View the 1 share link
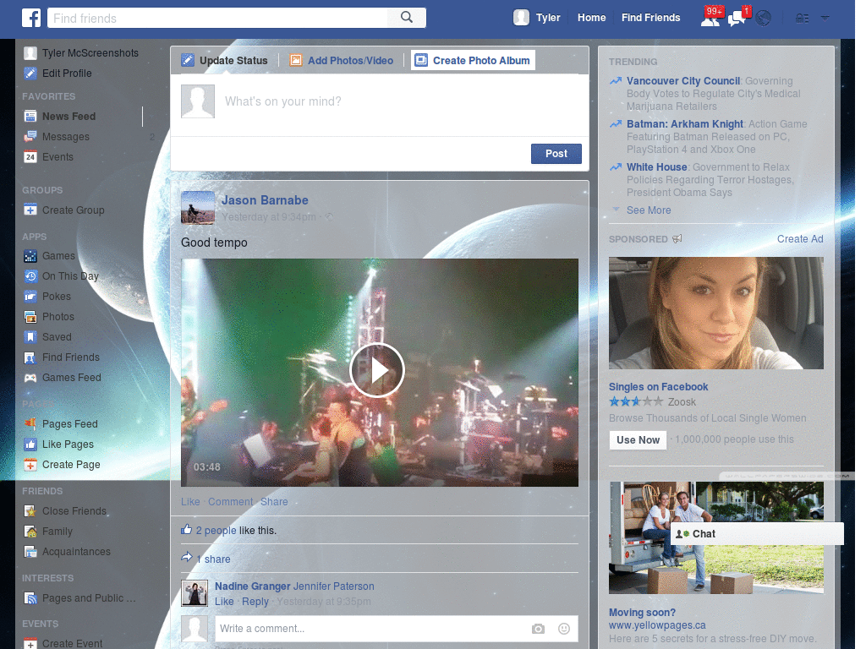 click(x=213, y=559)
